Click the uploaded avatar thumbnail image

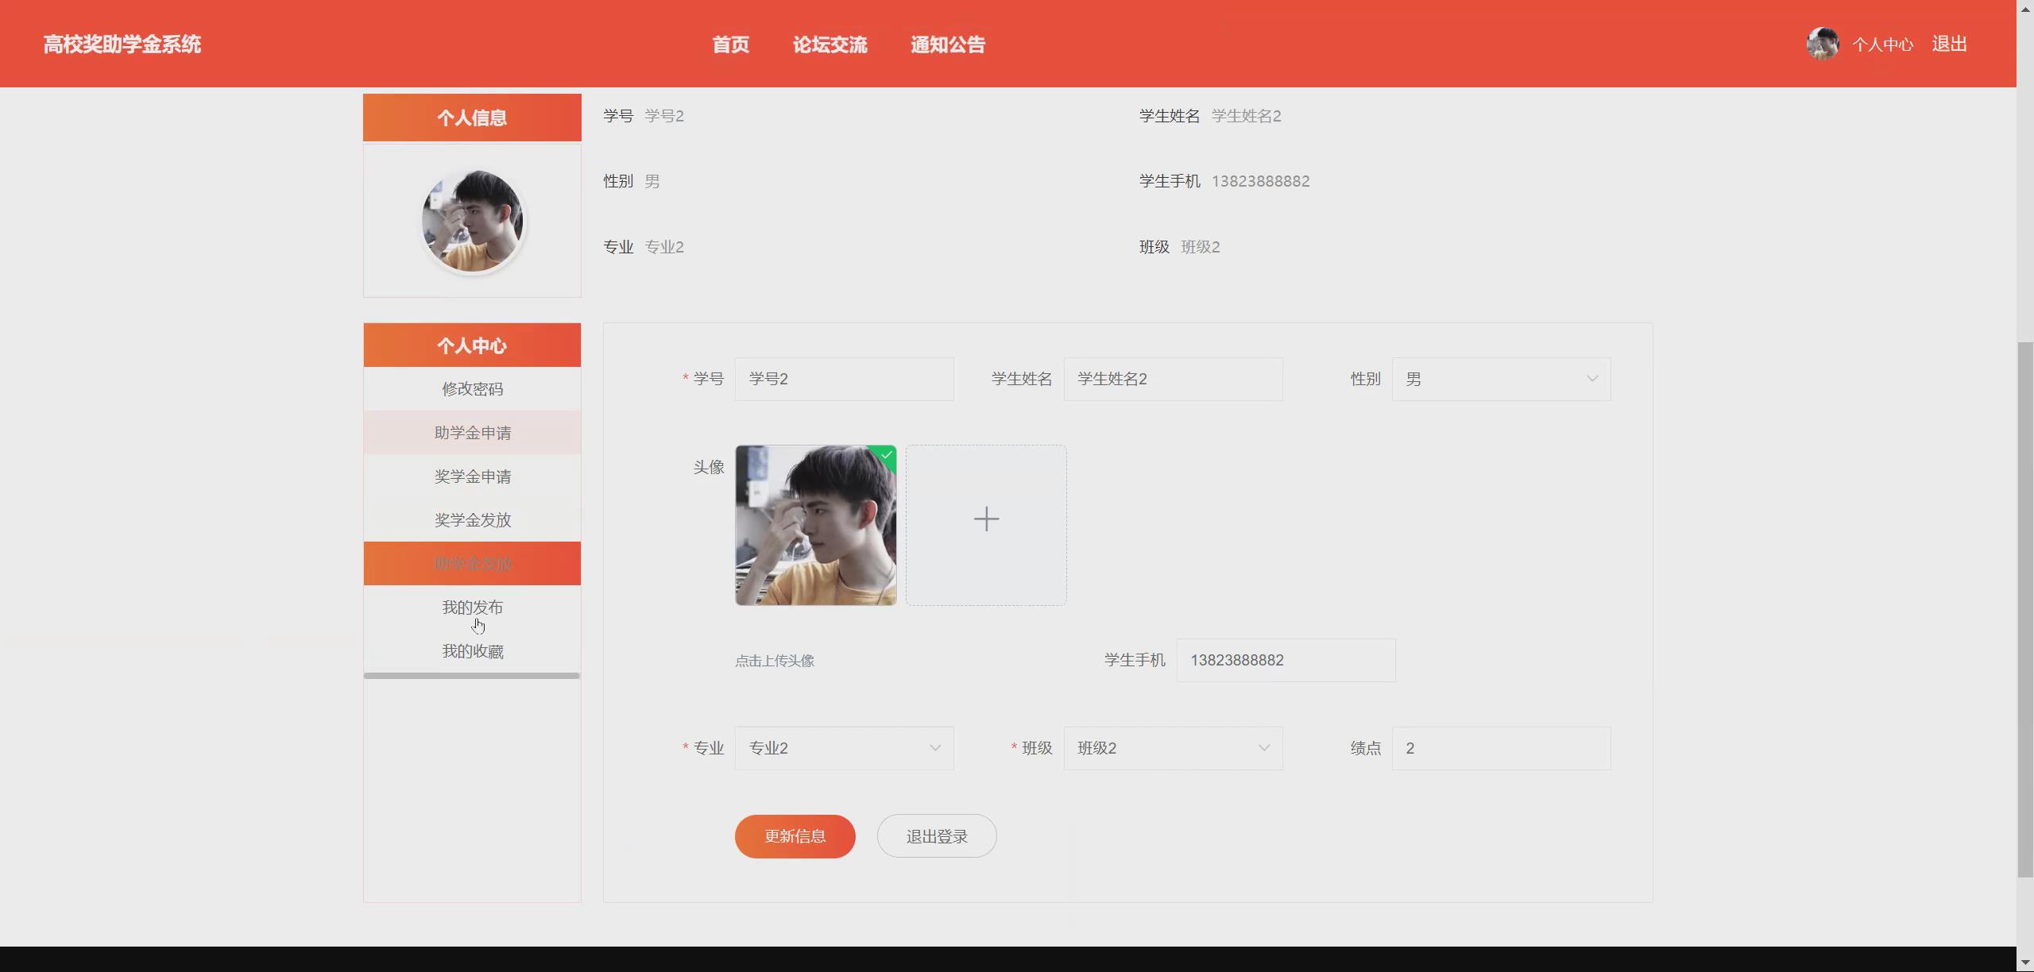pos(815,526)
